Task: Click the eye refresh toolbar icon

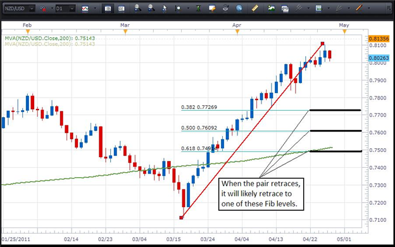Action: coord(225,8)
